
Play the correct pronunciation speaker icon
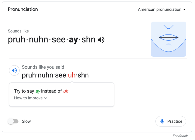click(101, 40)
